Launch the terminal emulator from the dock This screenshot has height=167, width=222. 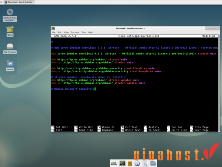[x=122, y=163]
